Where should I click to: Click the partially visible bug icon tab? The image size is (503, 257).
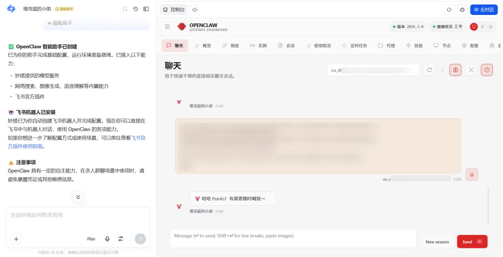pyautogui.click(x=492, y=46)
